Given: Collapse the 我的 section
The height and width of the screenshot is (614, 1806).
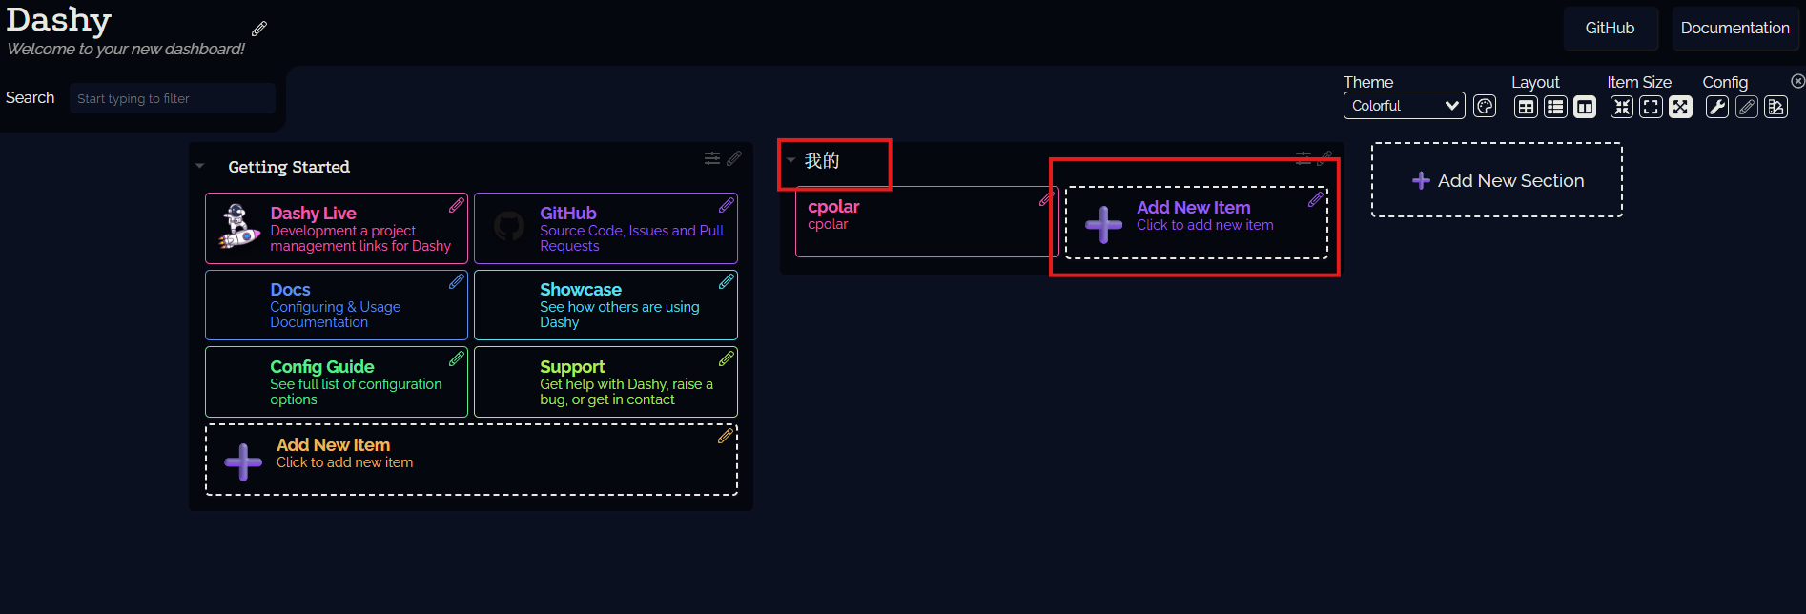Looking at the screenshot, I should coord(790,160).
